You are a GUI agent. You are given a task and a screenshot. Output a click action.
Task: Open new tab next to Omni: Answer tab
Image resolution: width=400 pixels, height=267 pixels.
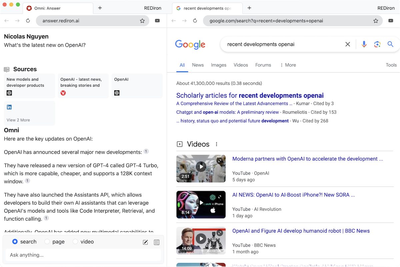pos(100,8)
